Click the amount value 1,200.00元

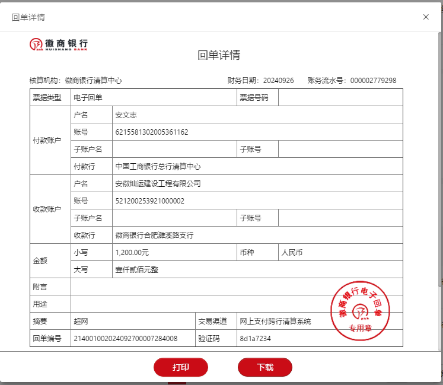(x=132, y=253)
